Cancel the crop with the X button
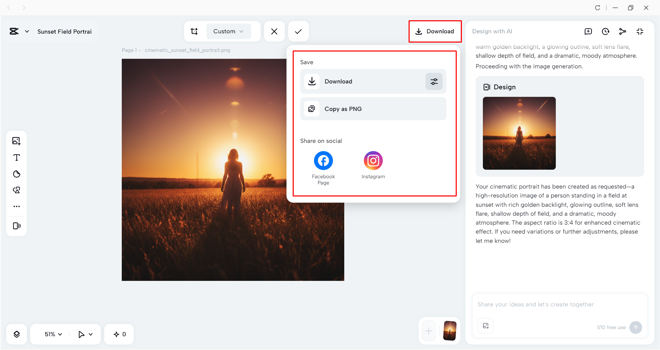The height and width of the screenshot is (350, 660). tap(274, 31)
